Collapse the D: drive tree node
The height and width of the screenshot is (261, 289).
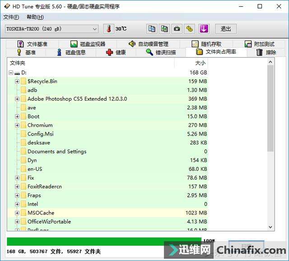pos(11,73)
